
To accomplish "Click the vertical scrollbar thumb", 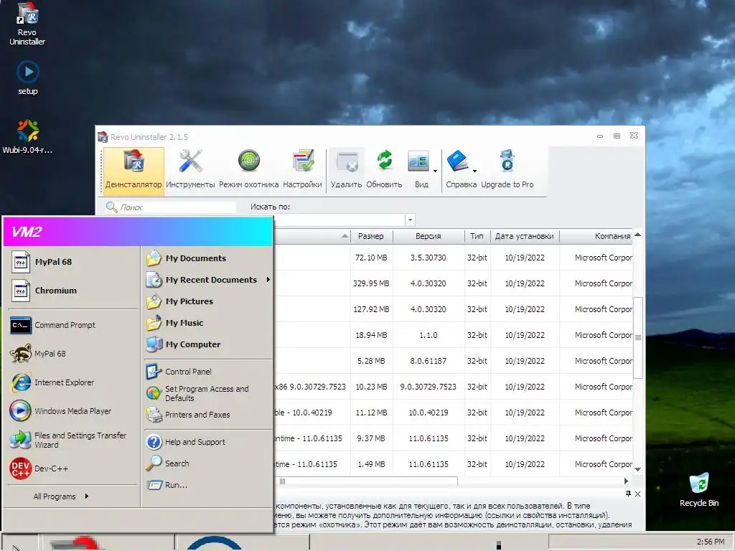I will tap(637, 337).
